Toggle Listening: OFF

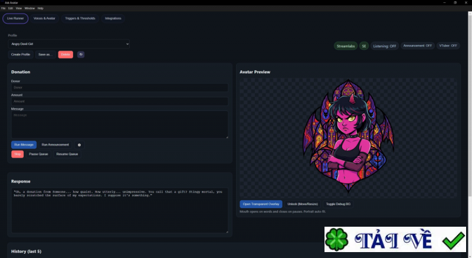385,46
